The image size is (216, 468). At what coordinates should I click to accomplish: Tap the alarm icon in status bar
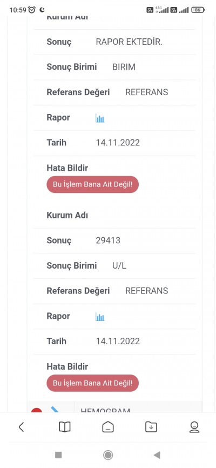(32, 10)
